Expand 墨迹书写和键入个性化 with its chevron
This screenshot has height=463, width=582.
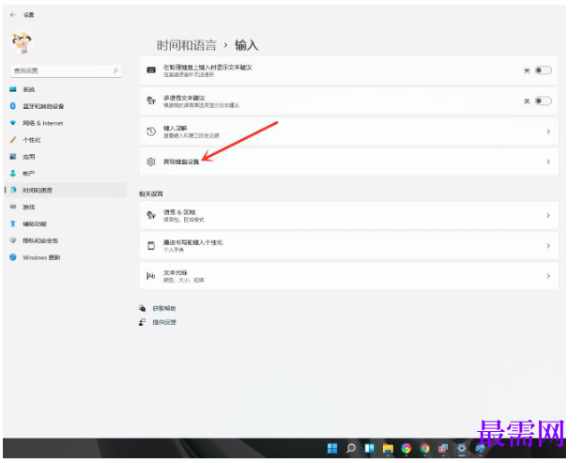(x=548, y=246)
